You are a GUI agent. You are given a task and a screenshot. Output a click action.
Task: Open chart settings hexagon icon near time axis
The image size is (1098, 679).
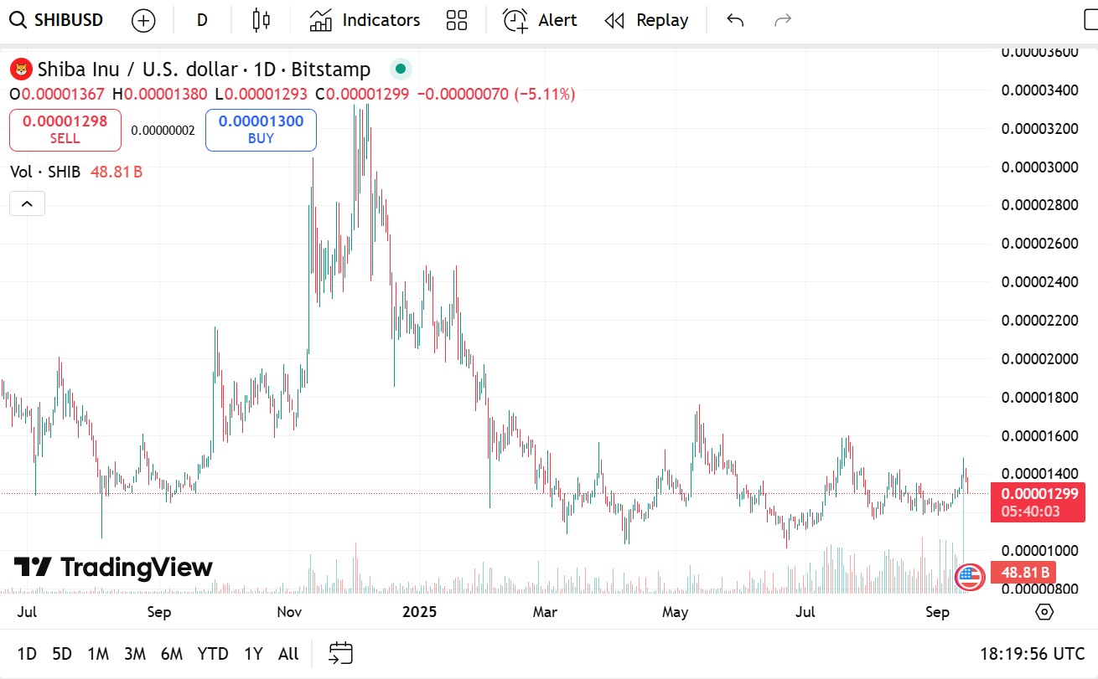1044,612
